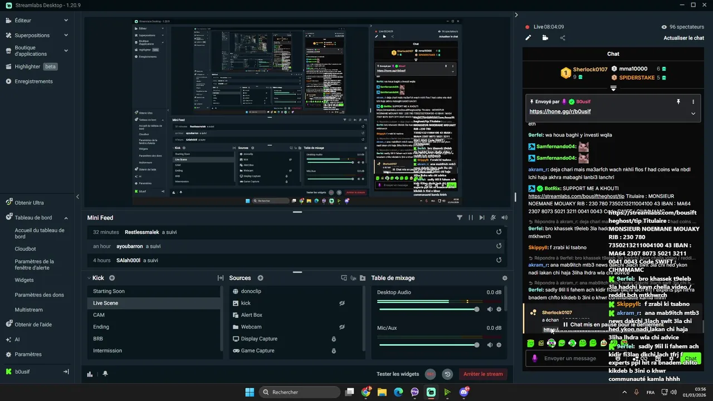Expand the Éditeur chevron in sidebar
The image size is (713, 401).
point(66,20)
